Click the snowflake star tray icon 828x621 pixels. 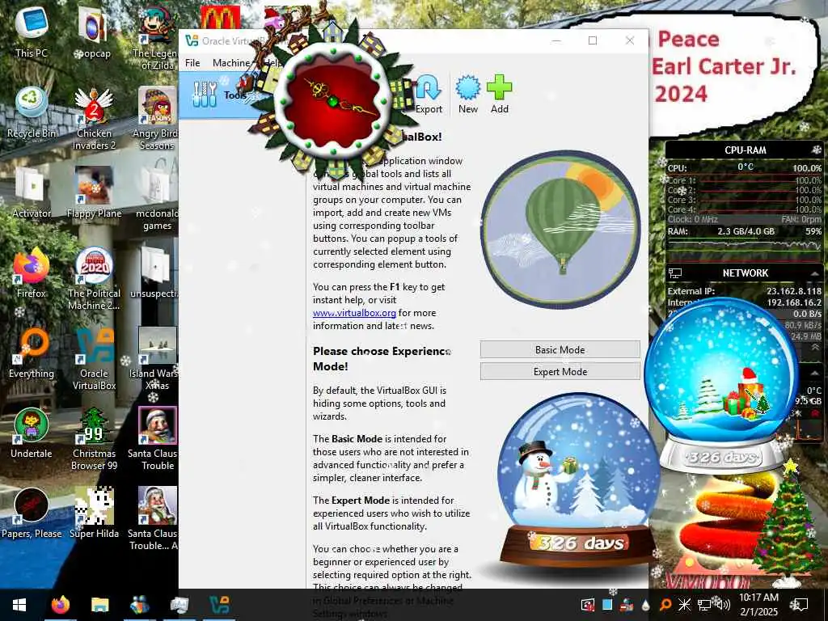pos(684,605)
